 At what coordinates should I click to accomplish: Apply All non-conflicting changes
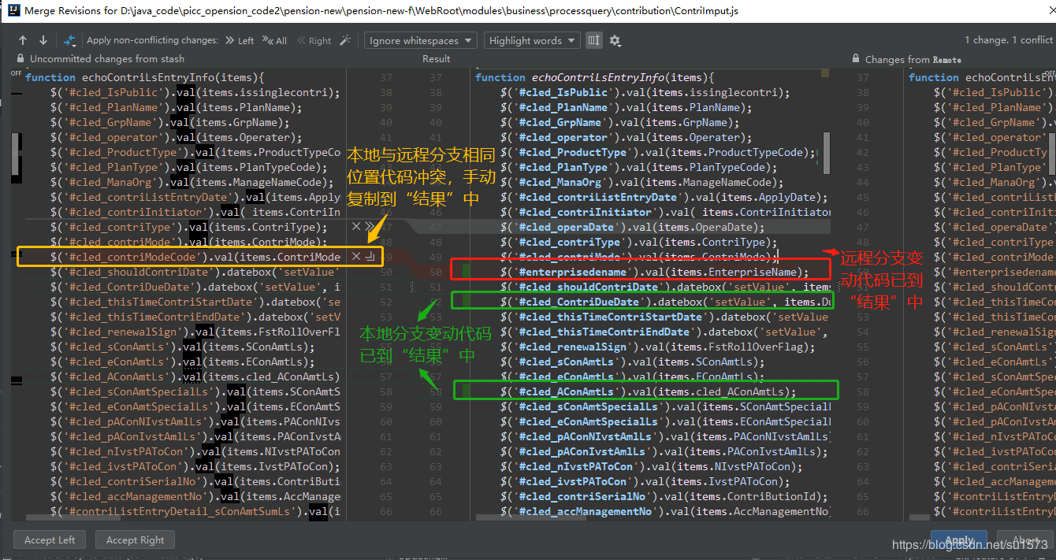tap(275, 41)
